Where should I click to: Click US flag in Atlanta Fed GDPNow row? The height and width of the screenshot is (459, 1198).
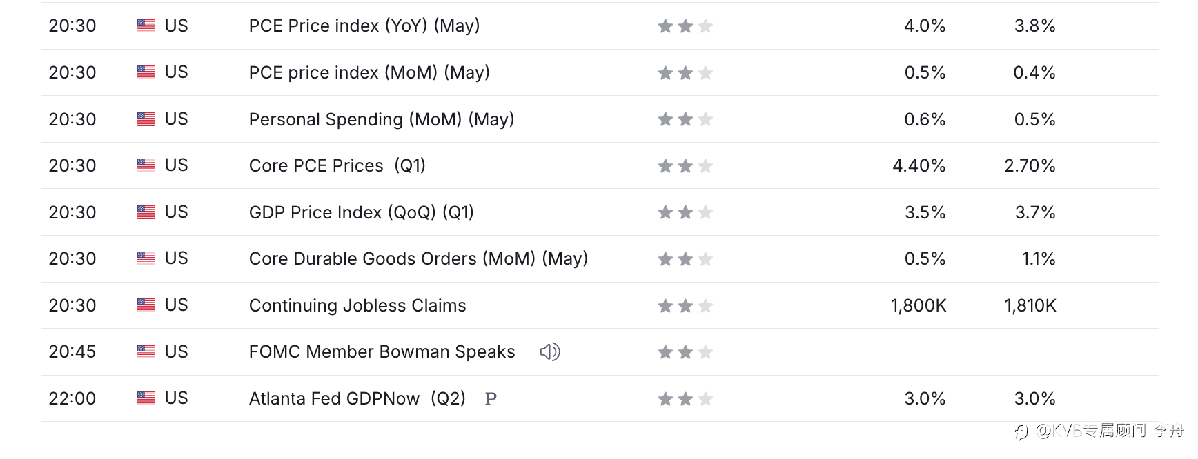(x=146, y=398)
